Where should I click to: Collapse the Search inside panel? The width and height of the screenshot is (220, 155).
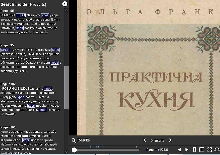click(x=65, y=4)
